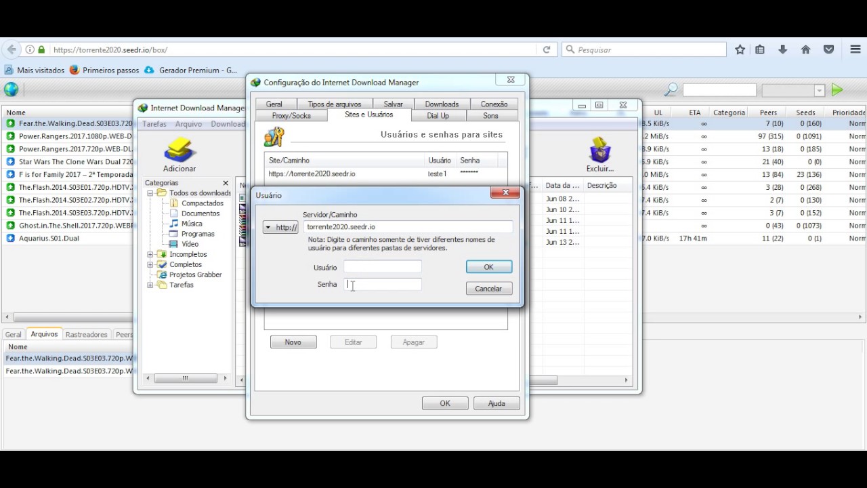
Task: Click status icon of Aquarius.S01.Dual torrent
Action: [11, 238]
